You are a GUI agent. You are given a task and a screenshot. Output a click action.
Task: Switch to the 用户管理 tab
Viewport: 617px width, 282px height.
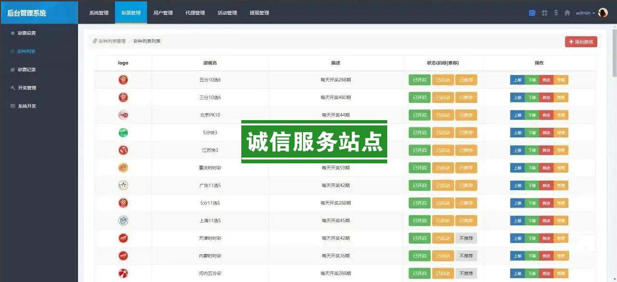click(x=163, y=13)
